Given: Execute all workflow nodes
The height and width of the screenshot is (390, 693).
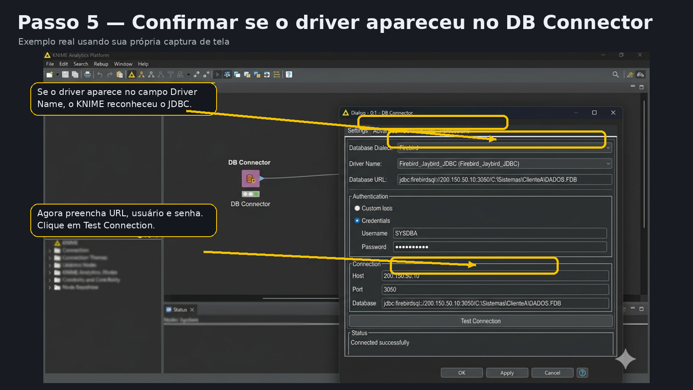Looking at the screenshot, I should pyautogui.click(x=217, y=74).
